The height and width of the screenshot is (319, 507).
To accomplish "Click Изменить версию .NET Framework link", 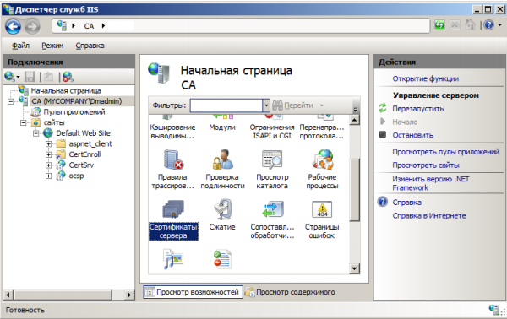I will [431, 183].
